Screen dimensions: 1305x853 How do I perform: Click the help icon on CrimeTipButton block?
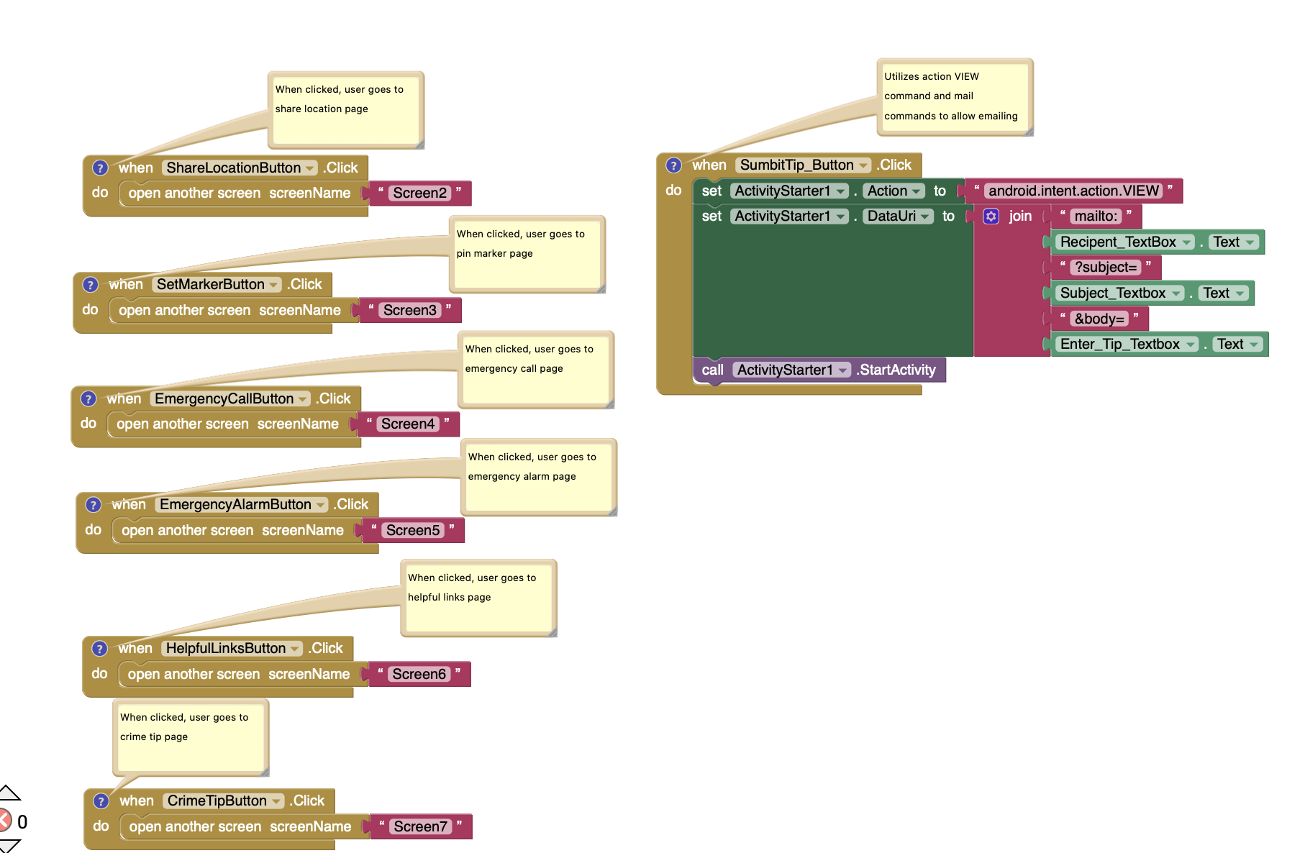pyautogui.click(x=100, y=800)
